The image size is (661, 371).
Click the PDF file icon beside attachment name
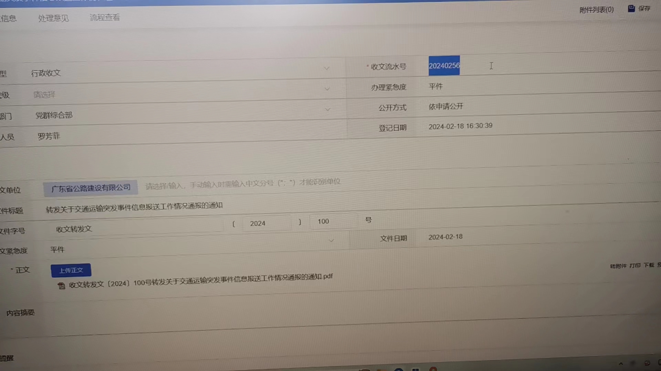pos(61,286)
